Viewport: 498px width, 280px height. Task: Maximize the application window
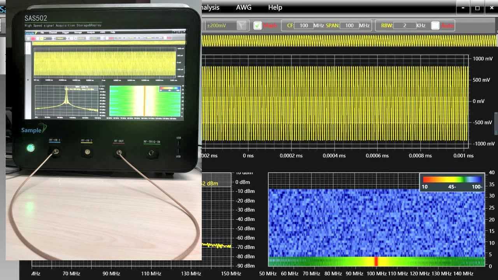tap(477, 8)
